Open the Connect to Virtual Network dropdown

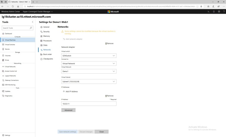tap(89, 63)
